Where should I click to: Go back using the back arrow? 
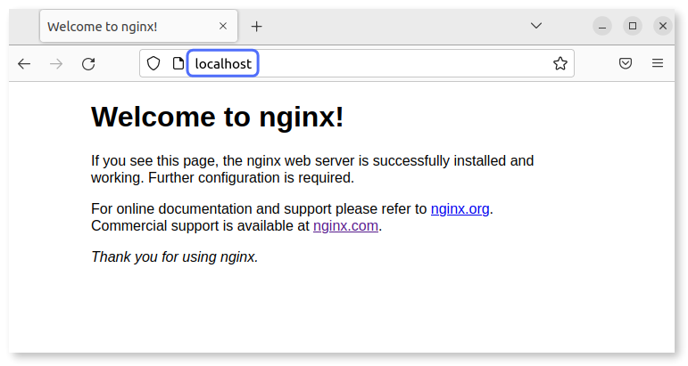pos(24,64)
